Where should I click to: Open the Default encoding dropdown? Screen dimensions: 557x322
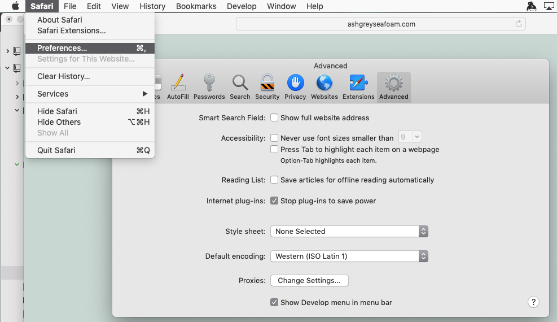click(349, 256)
